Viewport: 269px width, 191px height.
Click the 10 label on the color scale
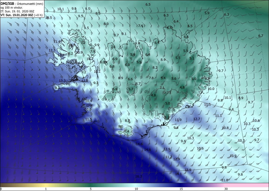pos(136,189)
